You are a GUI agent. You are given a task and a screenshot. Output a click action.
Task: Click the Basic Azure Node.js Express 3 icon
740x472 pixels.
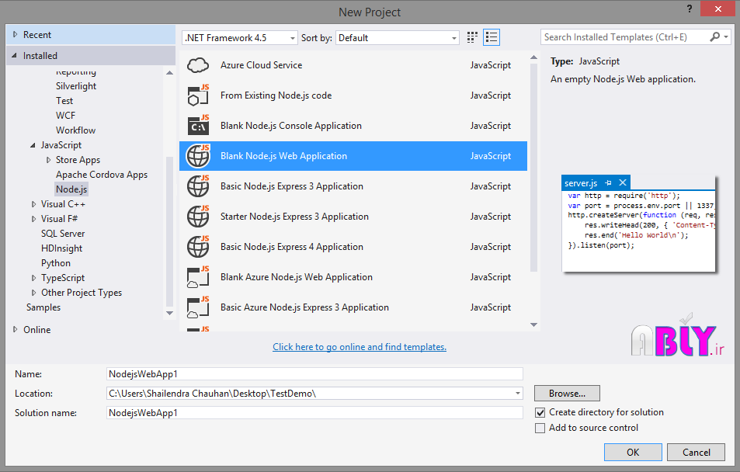point(198,307)
